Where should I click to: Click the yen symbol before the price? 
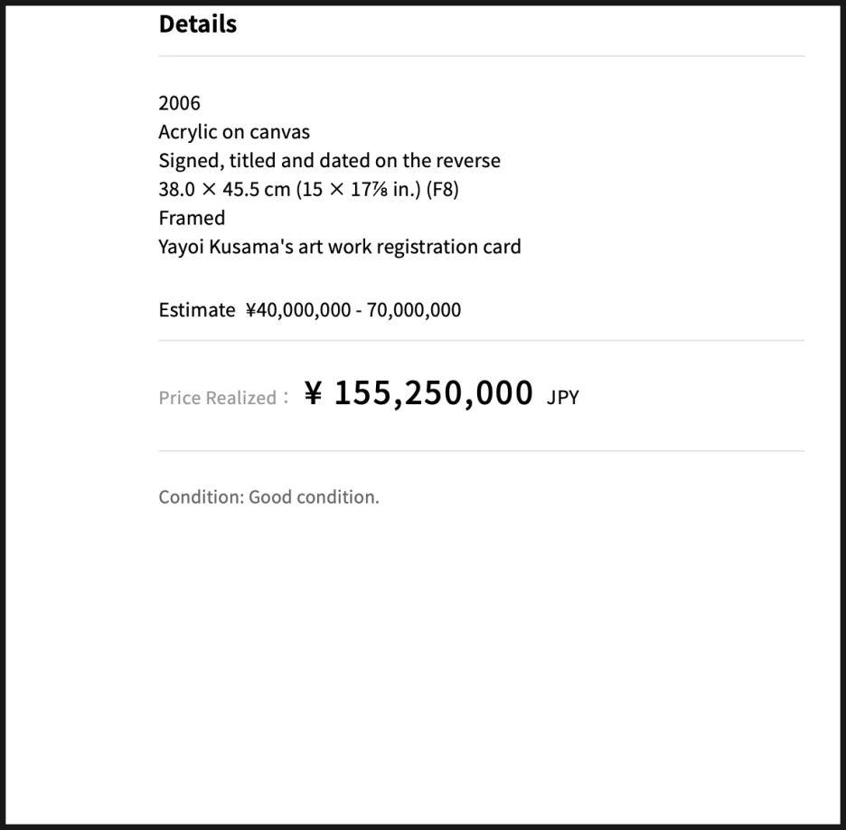tap(313, 392)
